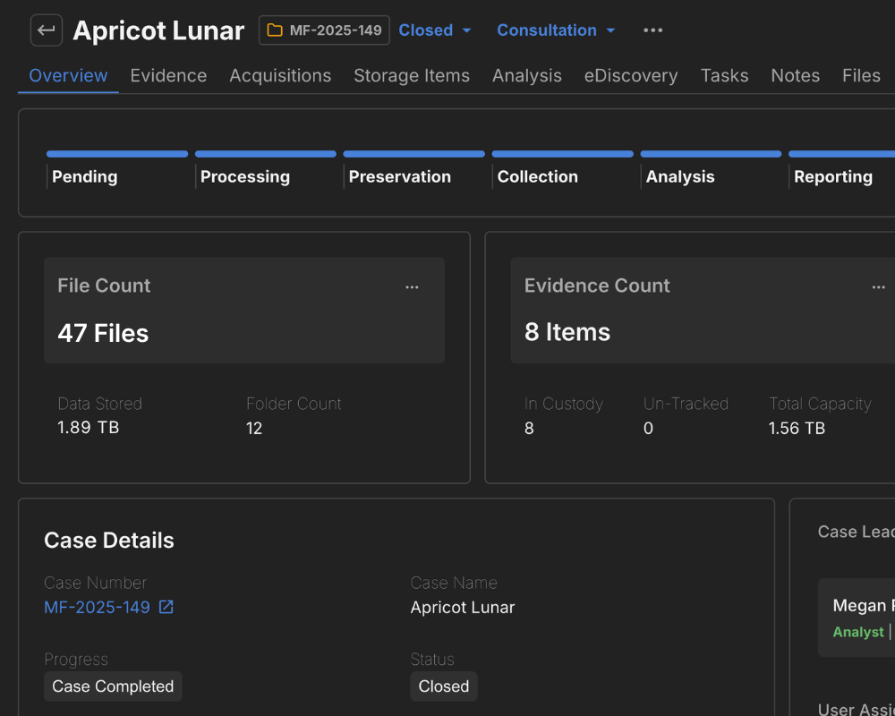The width and height of the screenshot is (895, 716).
Task: Click the back arrow navigation icon
Action: 46,30
